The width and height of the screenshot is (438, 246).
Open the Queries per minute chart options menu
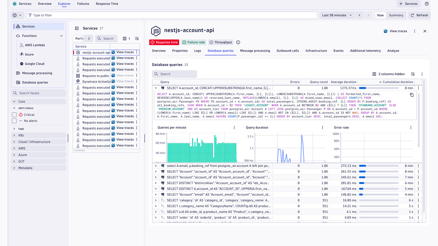click(234, 128)
